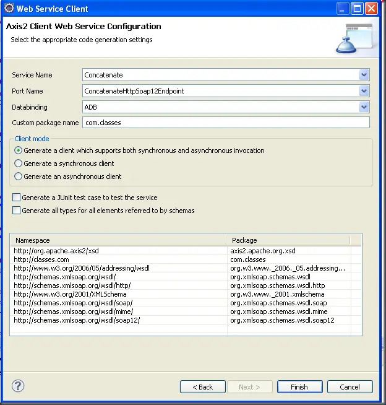Sort by the Namespace column header

(x=119, y=240)
